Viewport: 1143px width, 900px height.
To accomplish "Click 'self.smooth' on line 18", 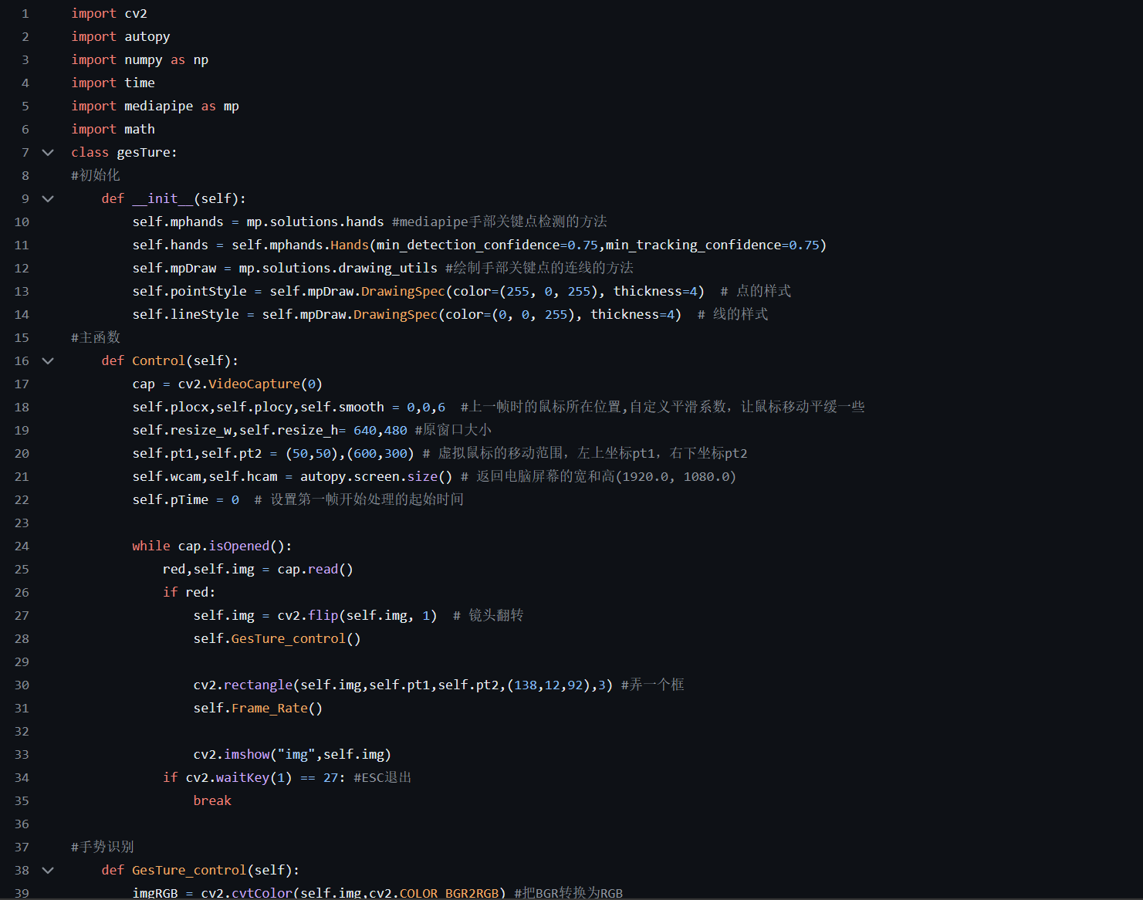I will 342,407.
